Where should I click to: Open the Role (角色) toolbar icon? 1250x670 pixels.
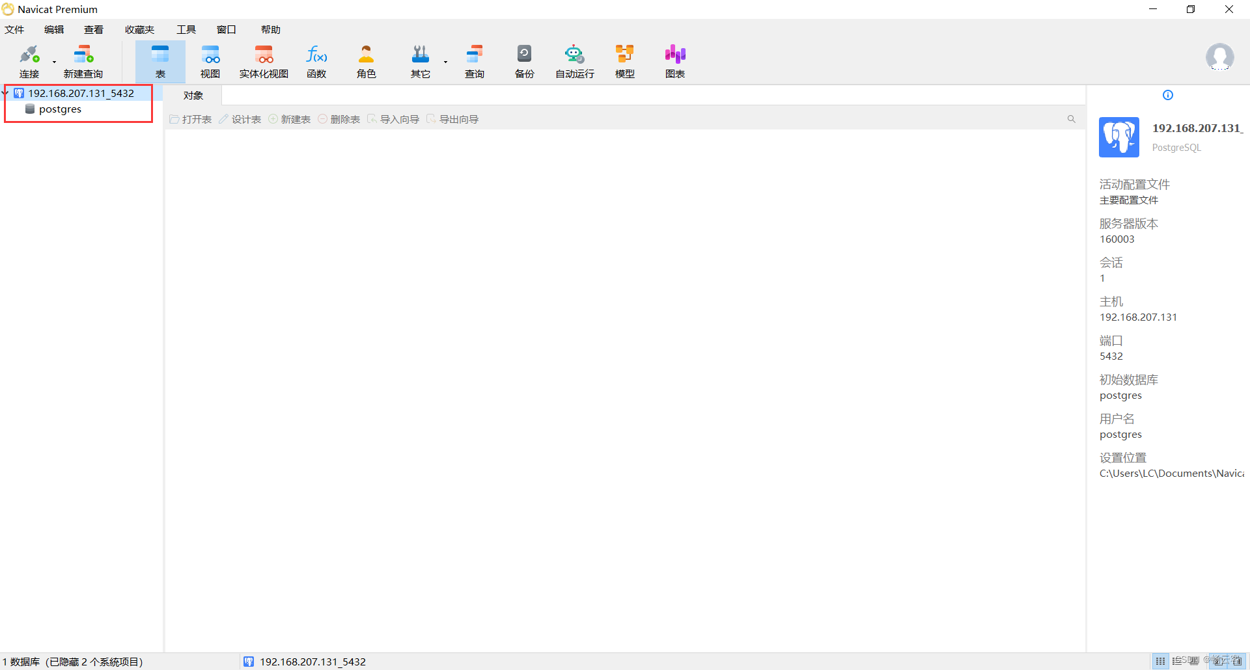pyautogui.click(x=367, y=61)
